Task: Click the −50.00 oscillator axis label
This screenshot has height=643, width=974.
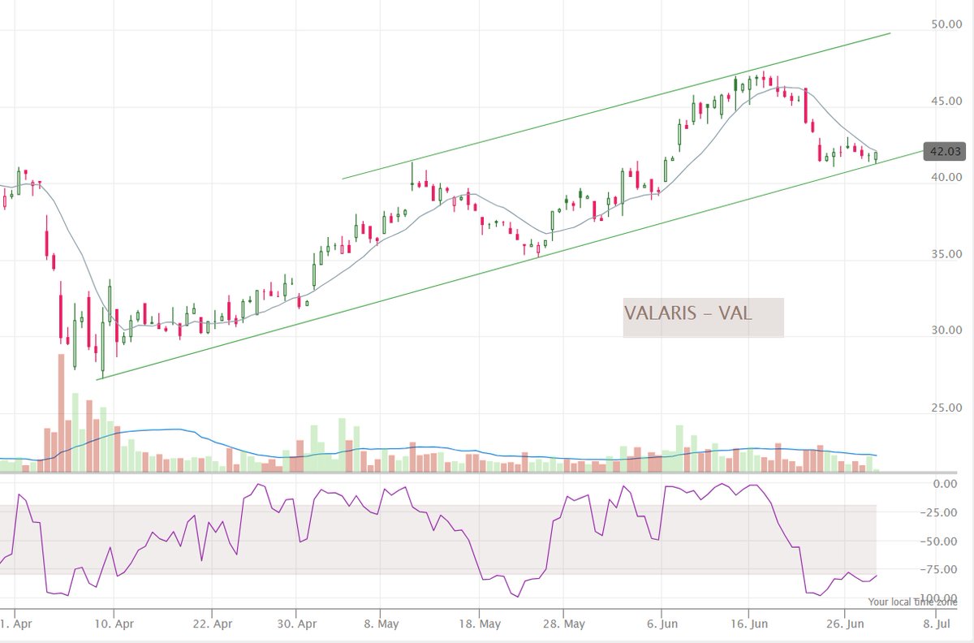Action: pos(937,542)
